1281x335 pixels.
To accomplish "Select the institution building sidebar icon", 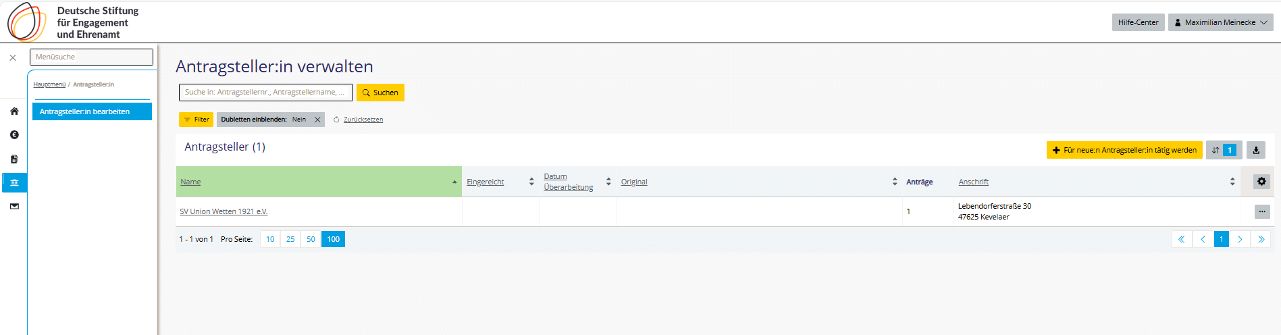I will pyautogui.click(x=14, y=182).
